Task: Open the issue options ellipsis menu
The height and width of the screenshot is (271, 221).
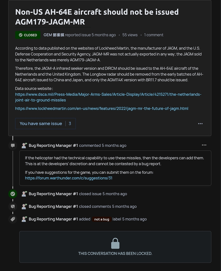Action: (200, 124)
